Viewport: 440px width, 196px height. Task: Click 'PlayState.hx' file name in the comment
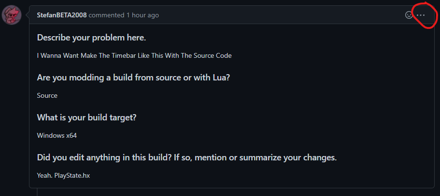[x=72, y=176]
